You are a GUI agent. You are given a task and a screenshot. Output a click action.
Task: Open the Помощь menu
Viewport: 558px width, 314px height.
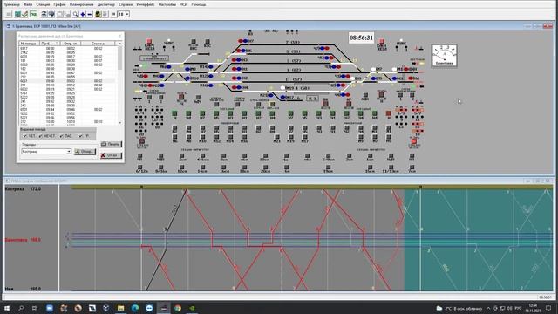(199, 4)
